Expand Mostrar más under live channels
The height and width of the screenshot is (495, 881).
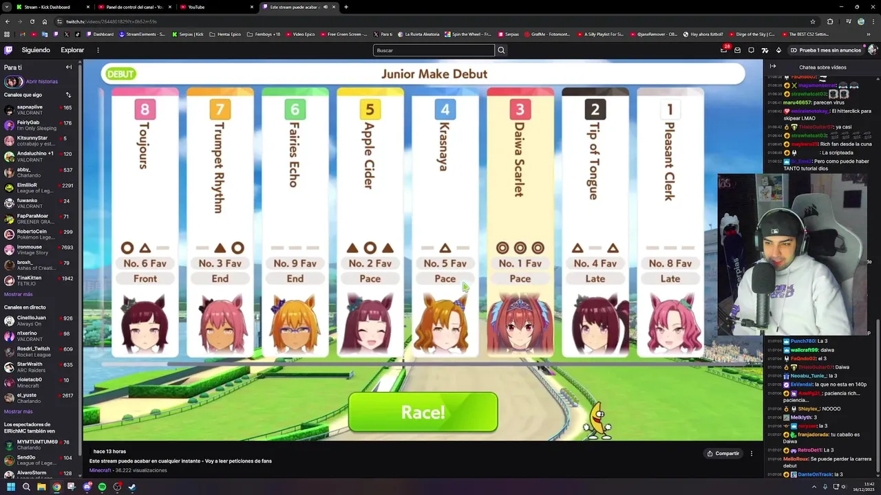(18, 412)
